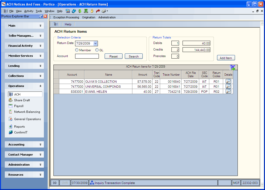Open the Return Date dropdown
This screenshot has width=265, height=190.
tap(96, 43)
